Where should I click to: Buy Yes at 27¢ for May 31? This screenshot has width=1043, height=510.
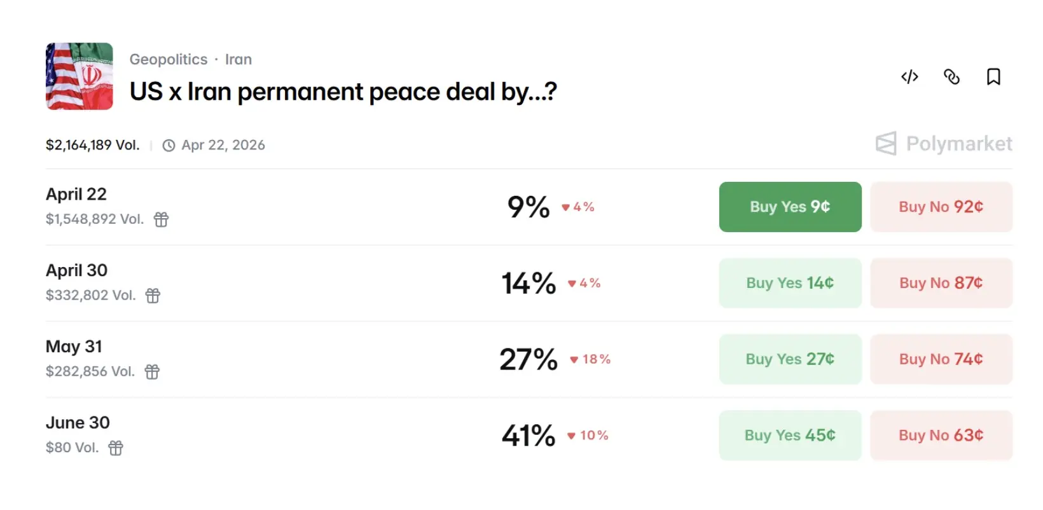pos(790,359)
